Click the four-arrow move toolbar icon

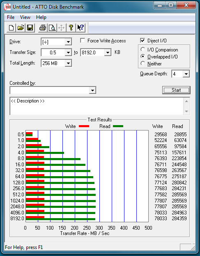62,28
